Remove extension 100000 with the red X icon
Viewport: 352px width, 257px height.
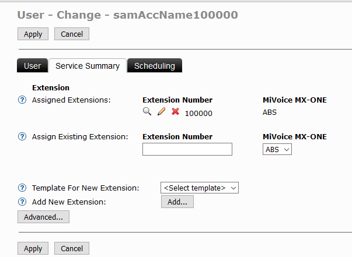(175, 112)
